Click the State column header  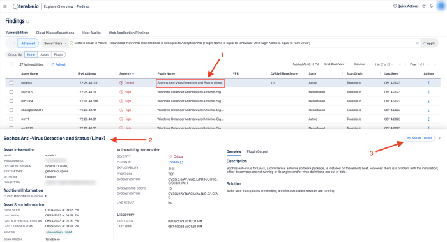312,73
